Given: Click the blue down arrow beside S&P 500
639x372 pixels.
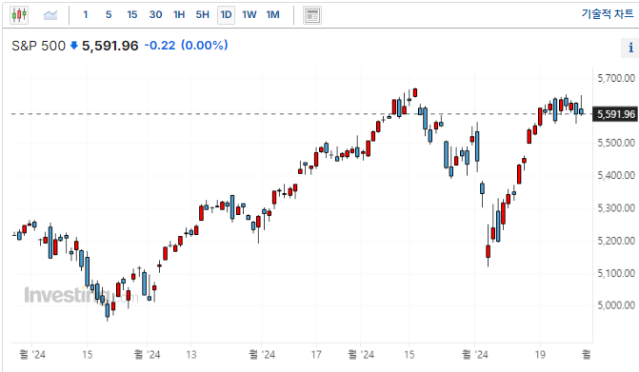Looking at the screenshot, I should pyautogui.click(x=73, y=45).
